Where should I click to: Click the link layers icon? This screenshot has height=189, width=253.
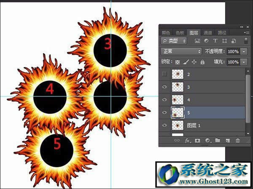tap(177, 140)
